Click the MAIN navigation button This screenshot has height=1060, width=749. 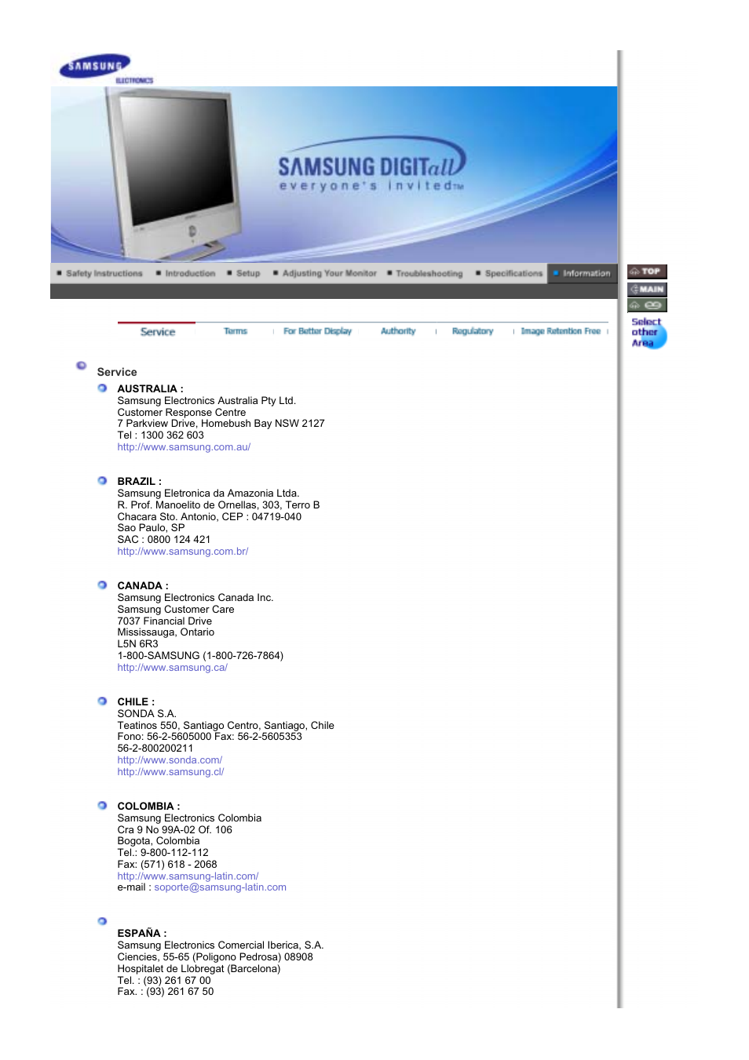tap(647, 289)
